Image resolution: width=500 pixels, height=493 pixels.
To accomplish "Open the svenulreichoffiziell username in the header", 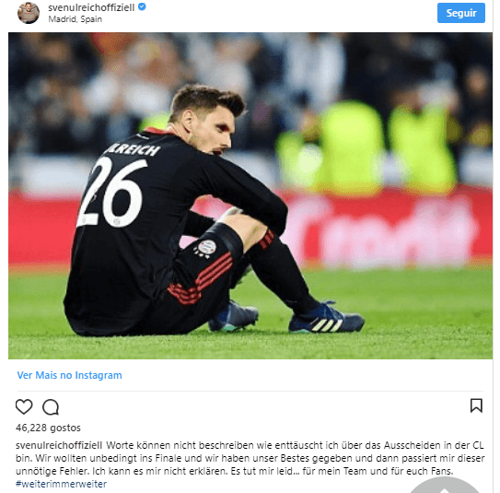I will [x=91, y=7].
